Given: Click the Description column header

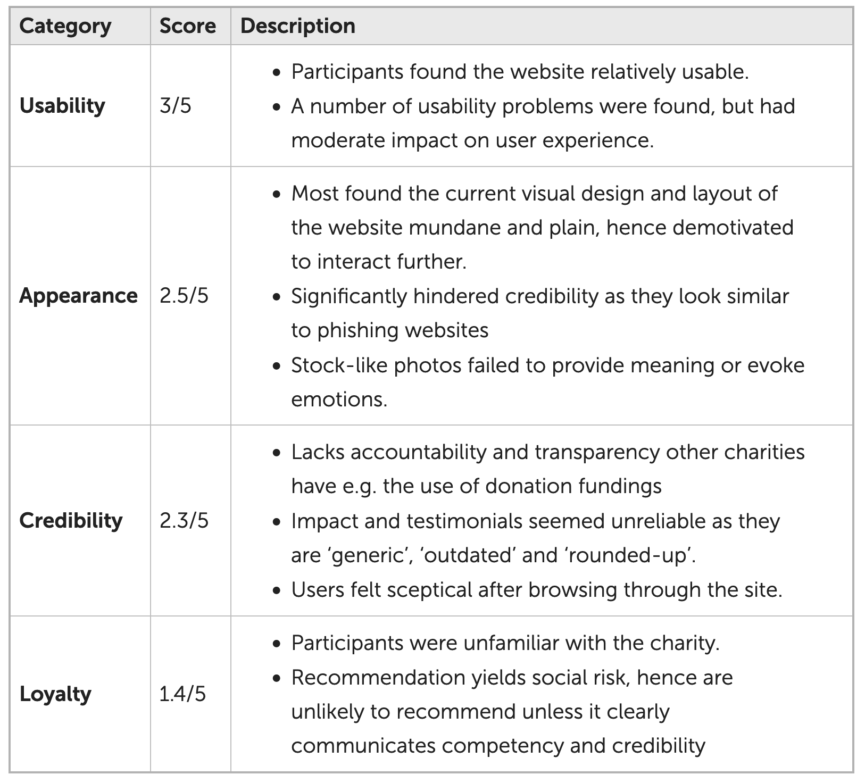Looking at the screenshot, I should click(298, 26).
